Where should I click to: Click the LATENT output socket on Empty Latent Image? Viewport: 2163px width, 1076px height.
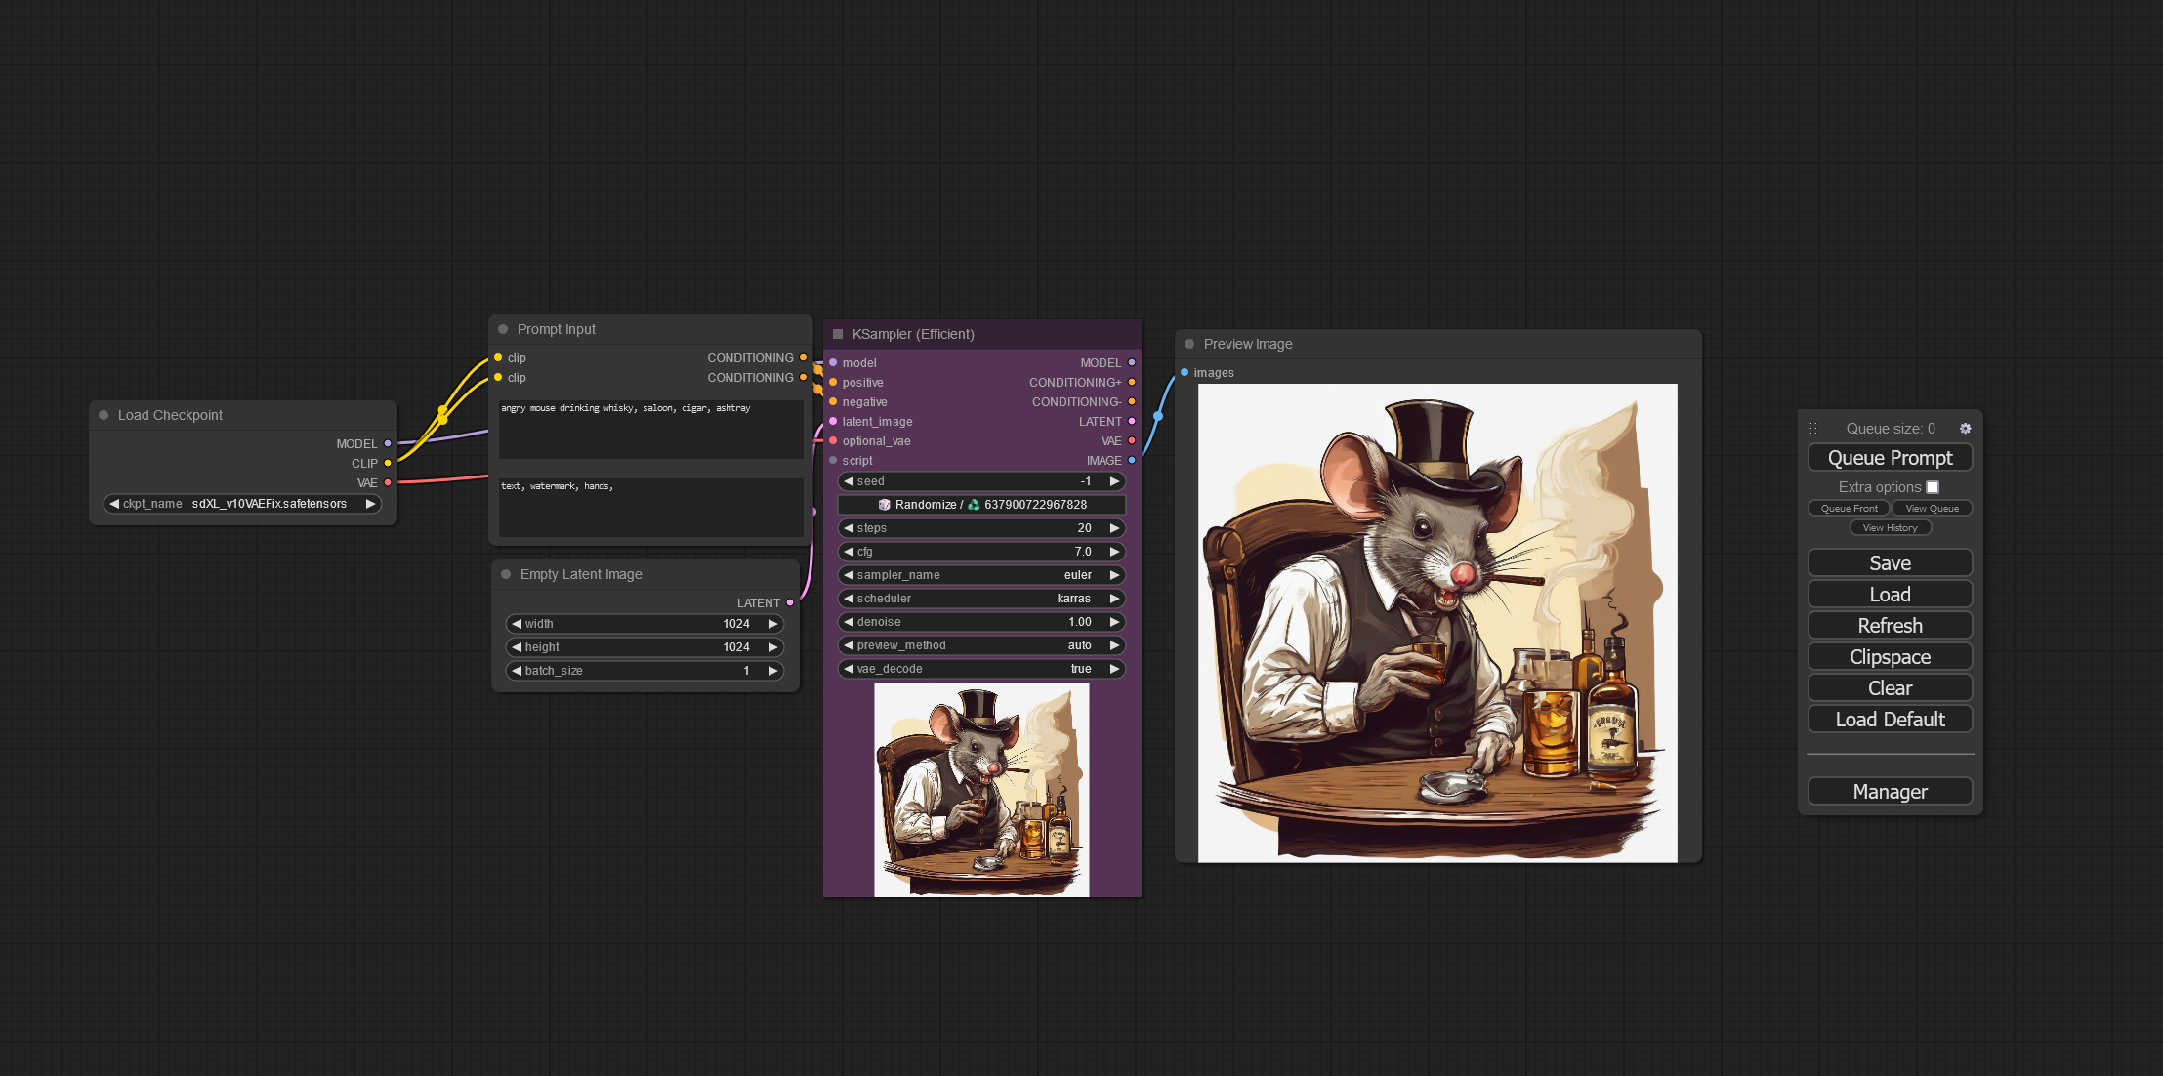(790, 602)
